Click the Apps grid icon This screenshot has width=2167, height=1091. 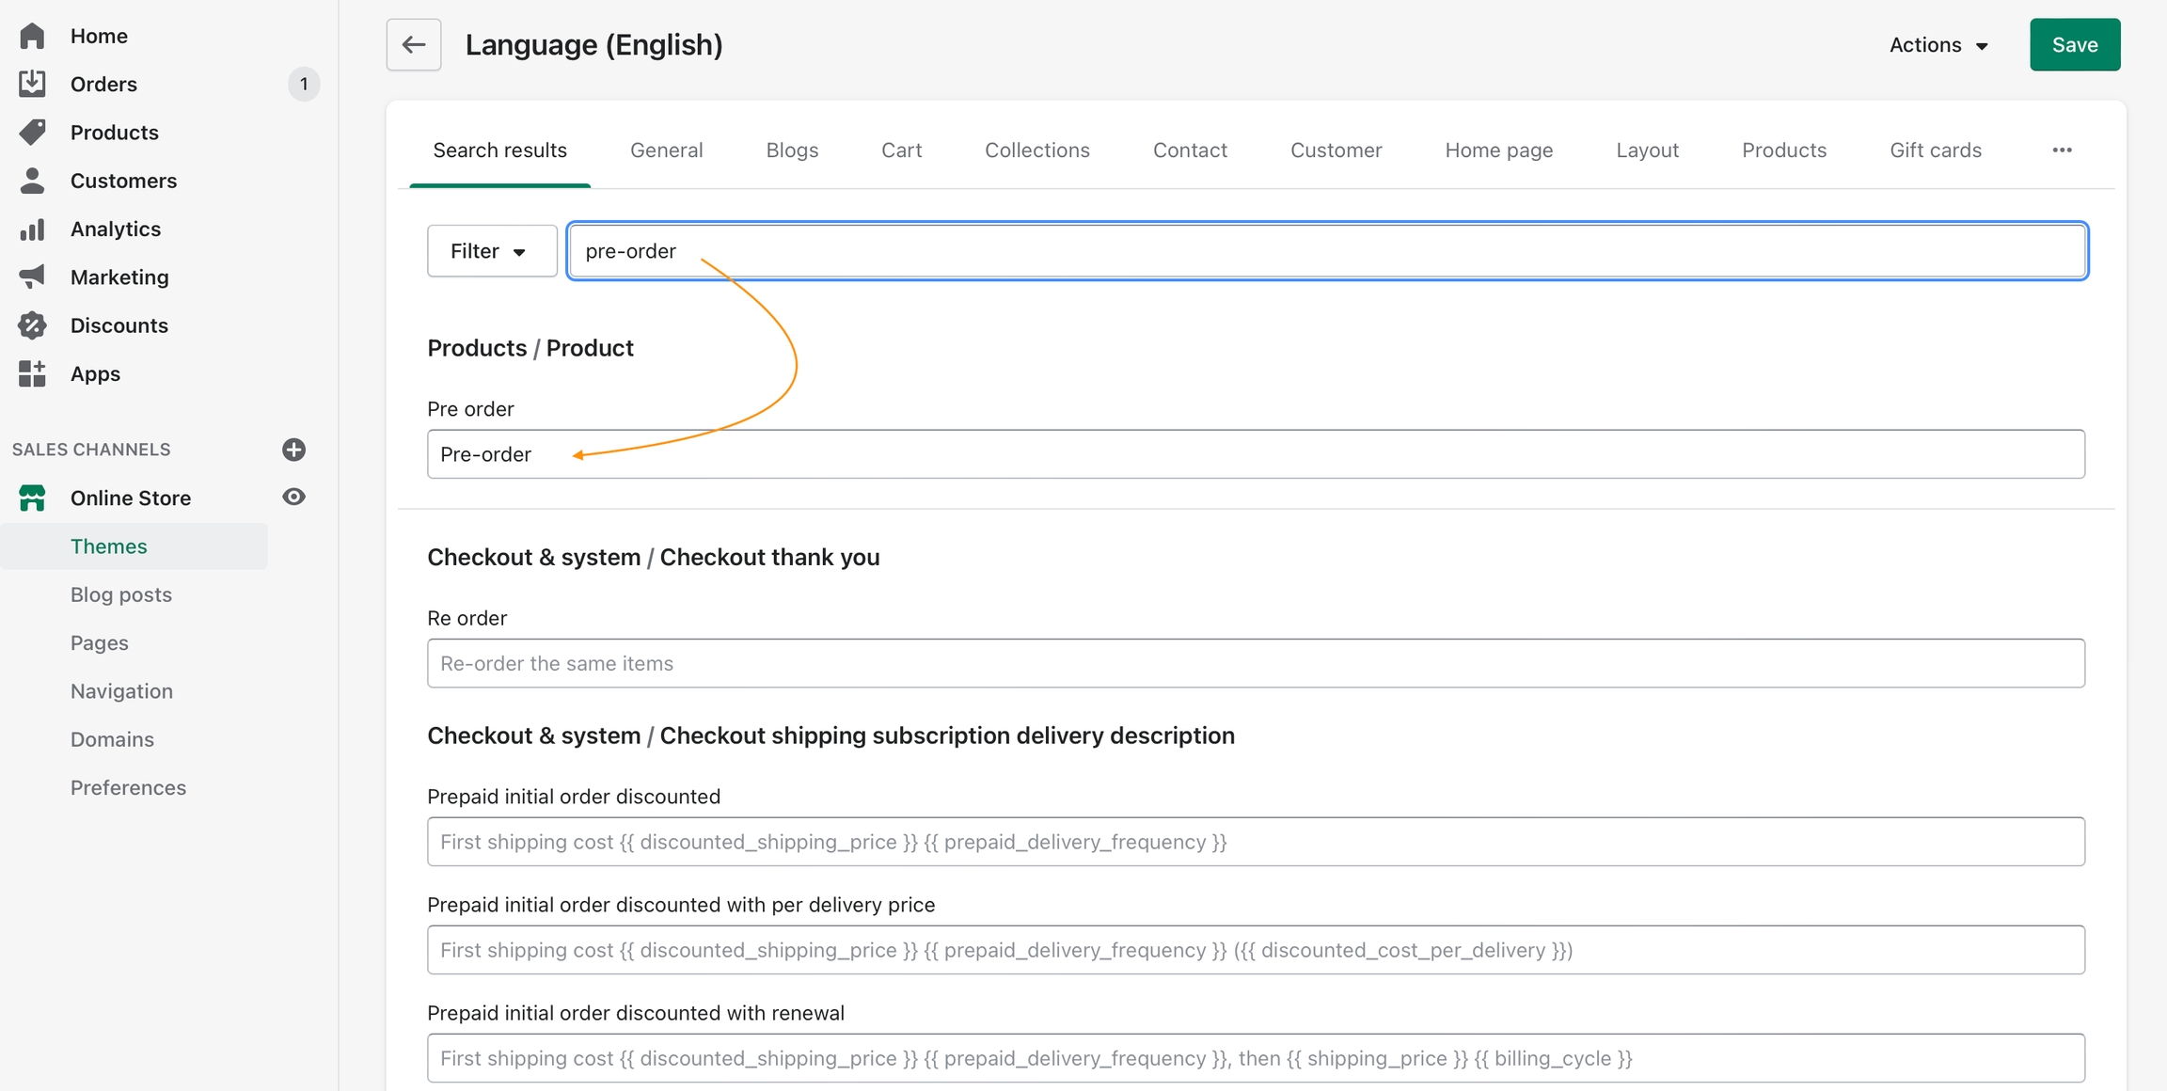(x=32, y=374)
